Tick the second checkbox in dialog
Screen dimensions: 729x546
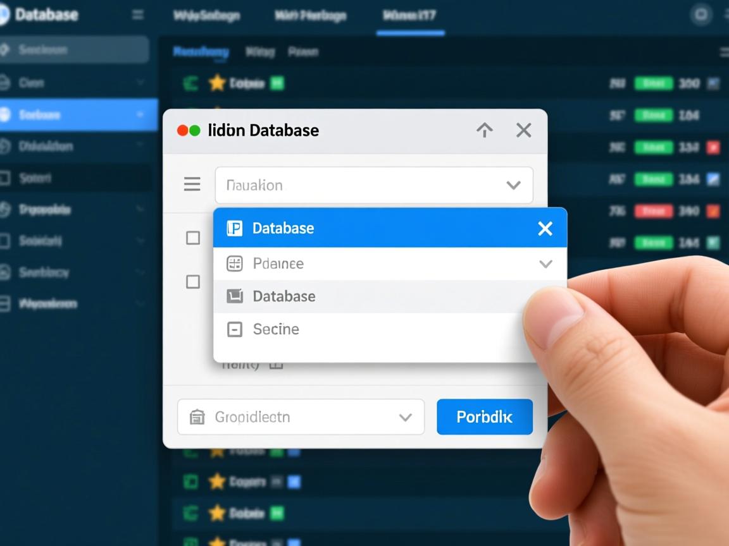point(193,282)
